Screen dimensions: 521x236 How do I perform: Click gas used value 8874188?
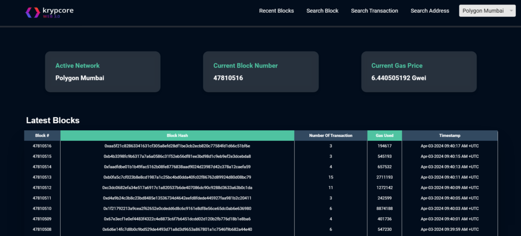(x=385, y=209)
